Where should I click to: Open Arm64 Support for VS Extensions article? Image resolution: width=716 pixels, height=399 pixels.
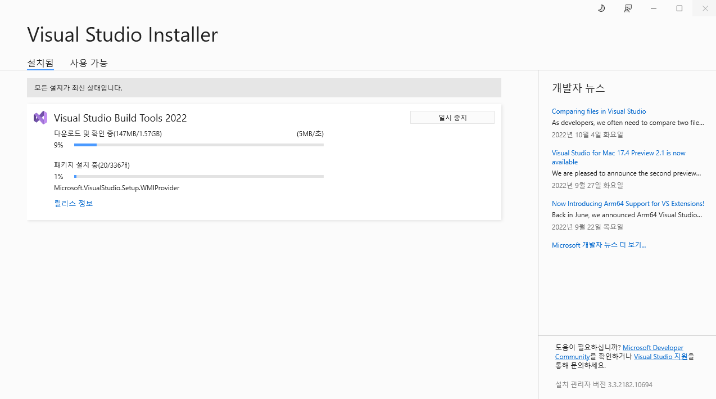(x=628, y=204)
